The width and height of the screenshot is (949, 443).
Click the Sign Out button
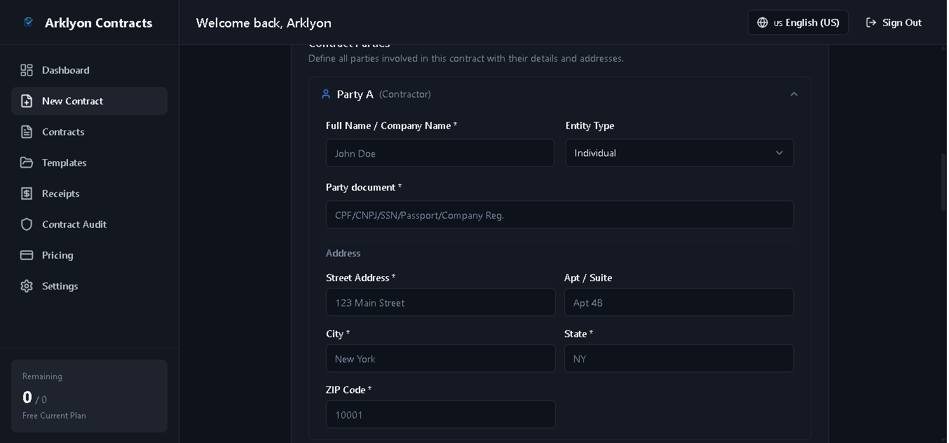[894, 22]
